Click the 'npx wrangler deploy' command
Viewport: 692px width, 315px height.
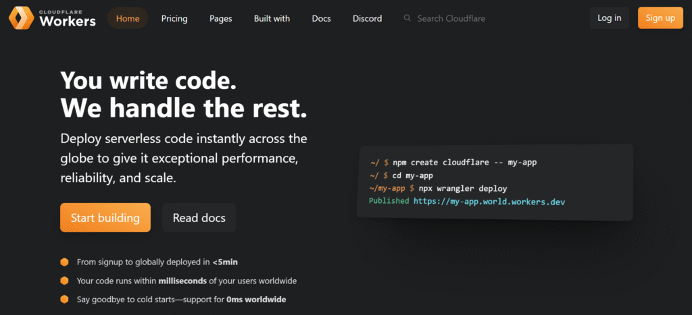click(463, 189)
